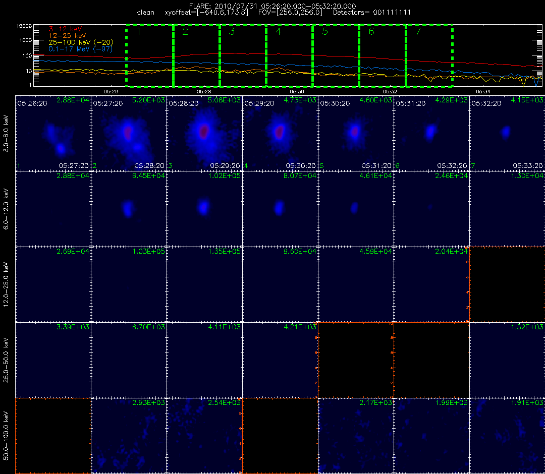
Task: Open the 12.0-25.0 keV panel labeled 9.60E+04
Action: click(281, 285)
